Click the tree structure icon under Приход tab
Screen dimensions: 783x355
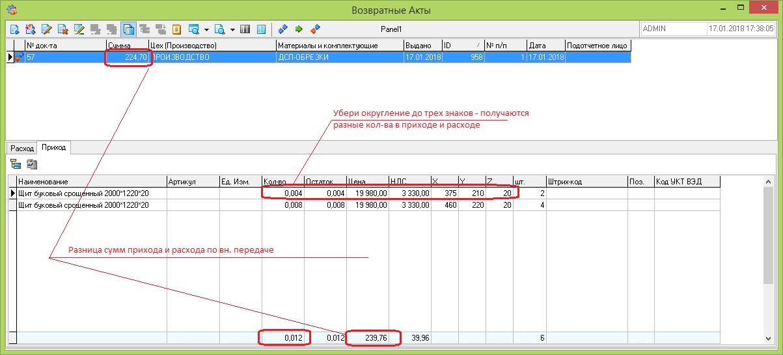point(15,165)
